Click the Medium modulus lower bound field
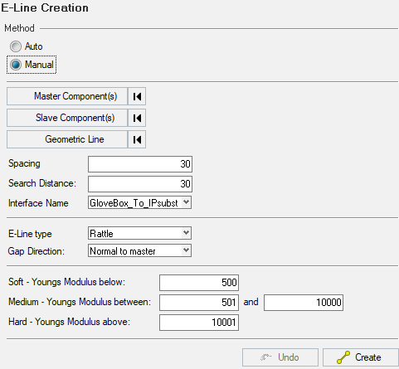 [199, 303]
